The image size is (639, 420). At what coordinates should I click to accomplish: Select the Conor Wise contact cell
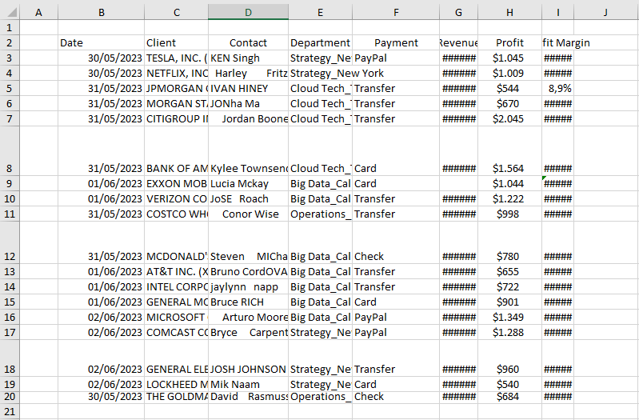coord(248,214)
